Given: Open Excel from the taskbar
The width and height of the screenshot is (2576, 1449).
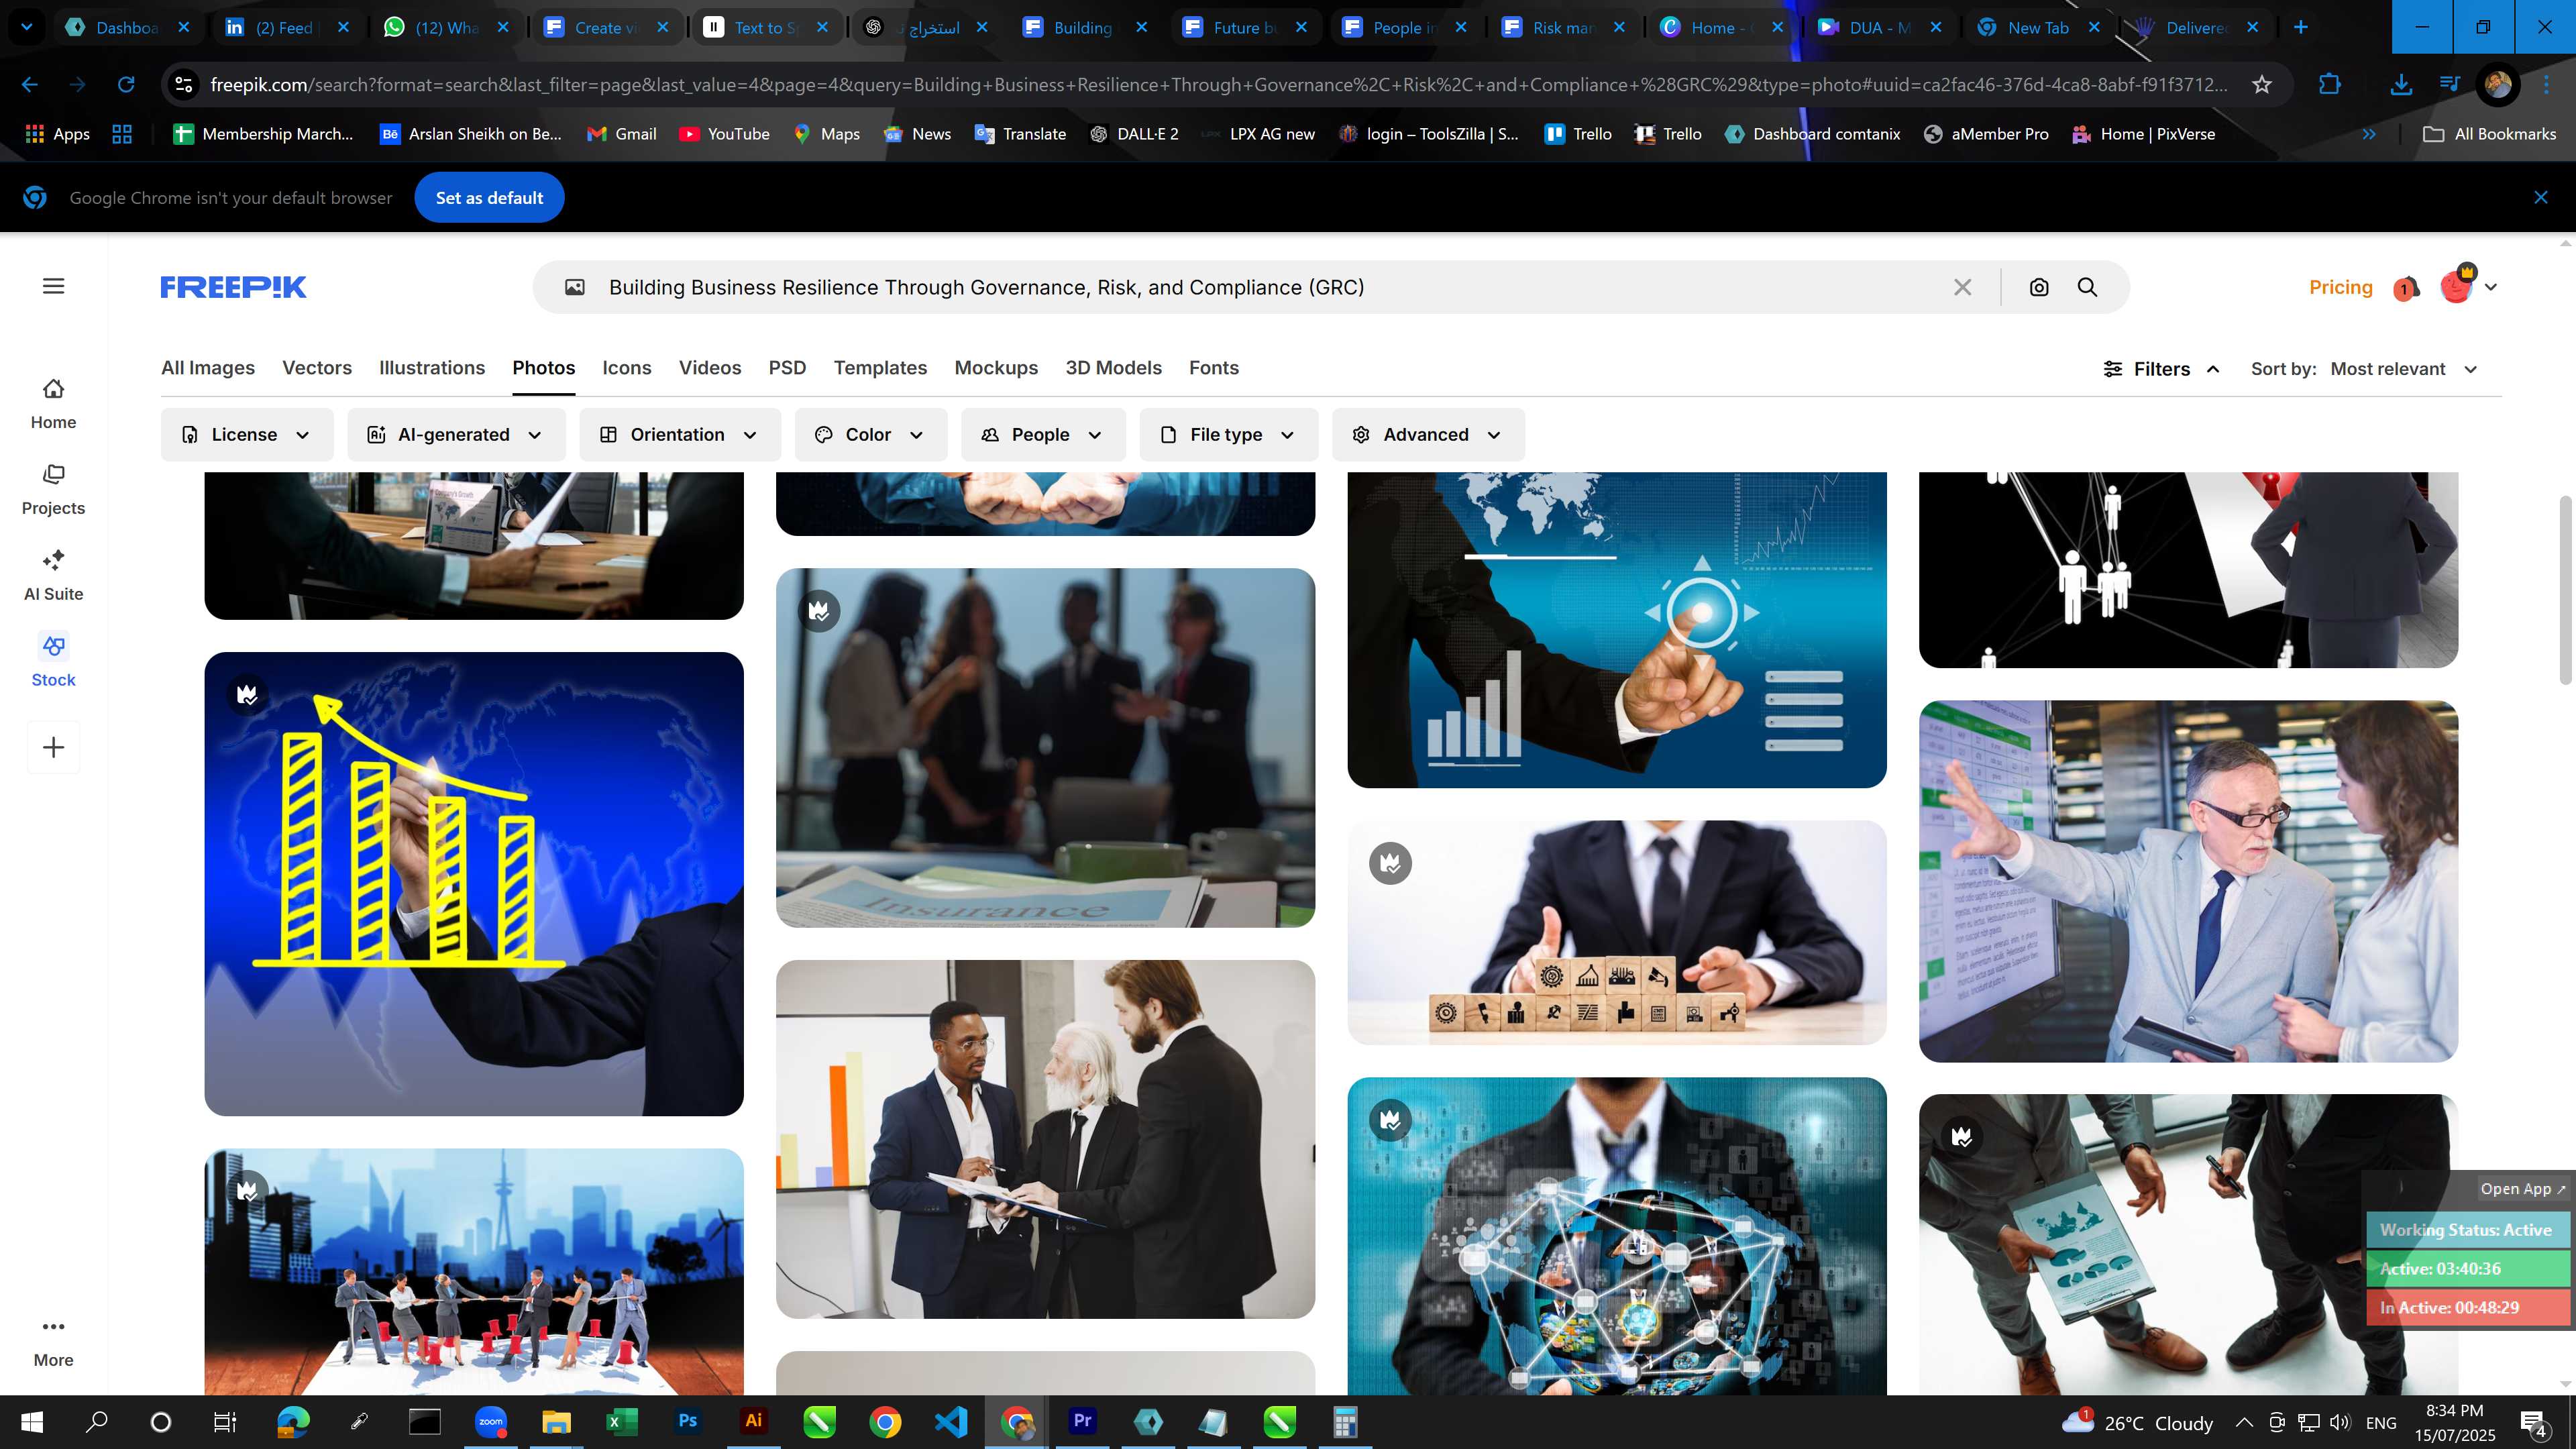Looking at the screenshot, I should tap(622, 1421).
